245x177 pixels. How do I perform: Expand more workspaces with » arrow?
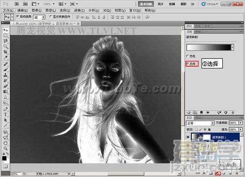pyautogui.click(x=193, y=4)
